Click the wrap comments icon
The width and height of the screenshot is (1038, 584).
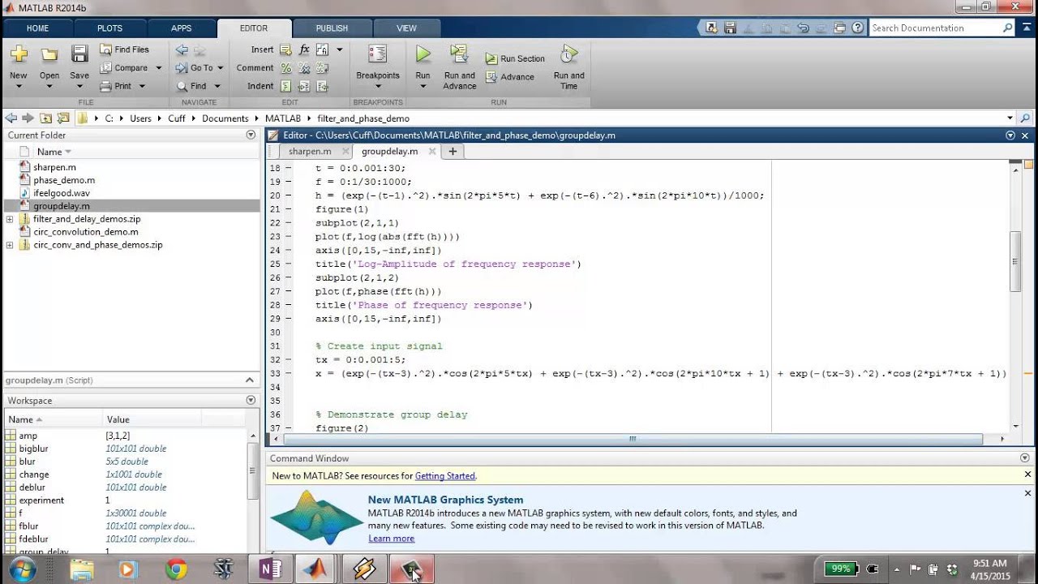tap(322, 68)
